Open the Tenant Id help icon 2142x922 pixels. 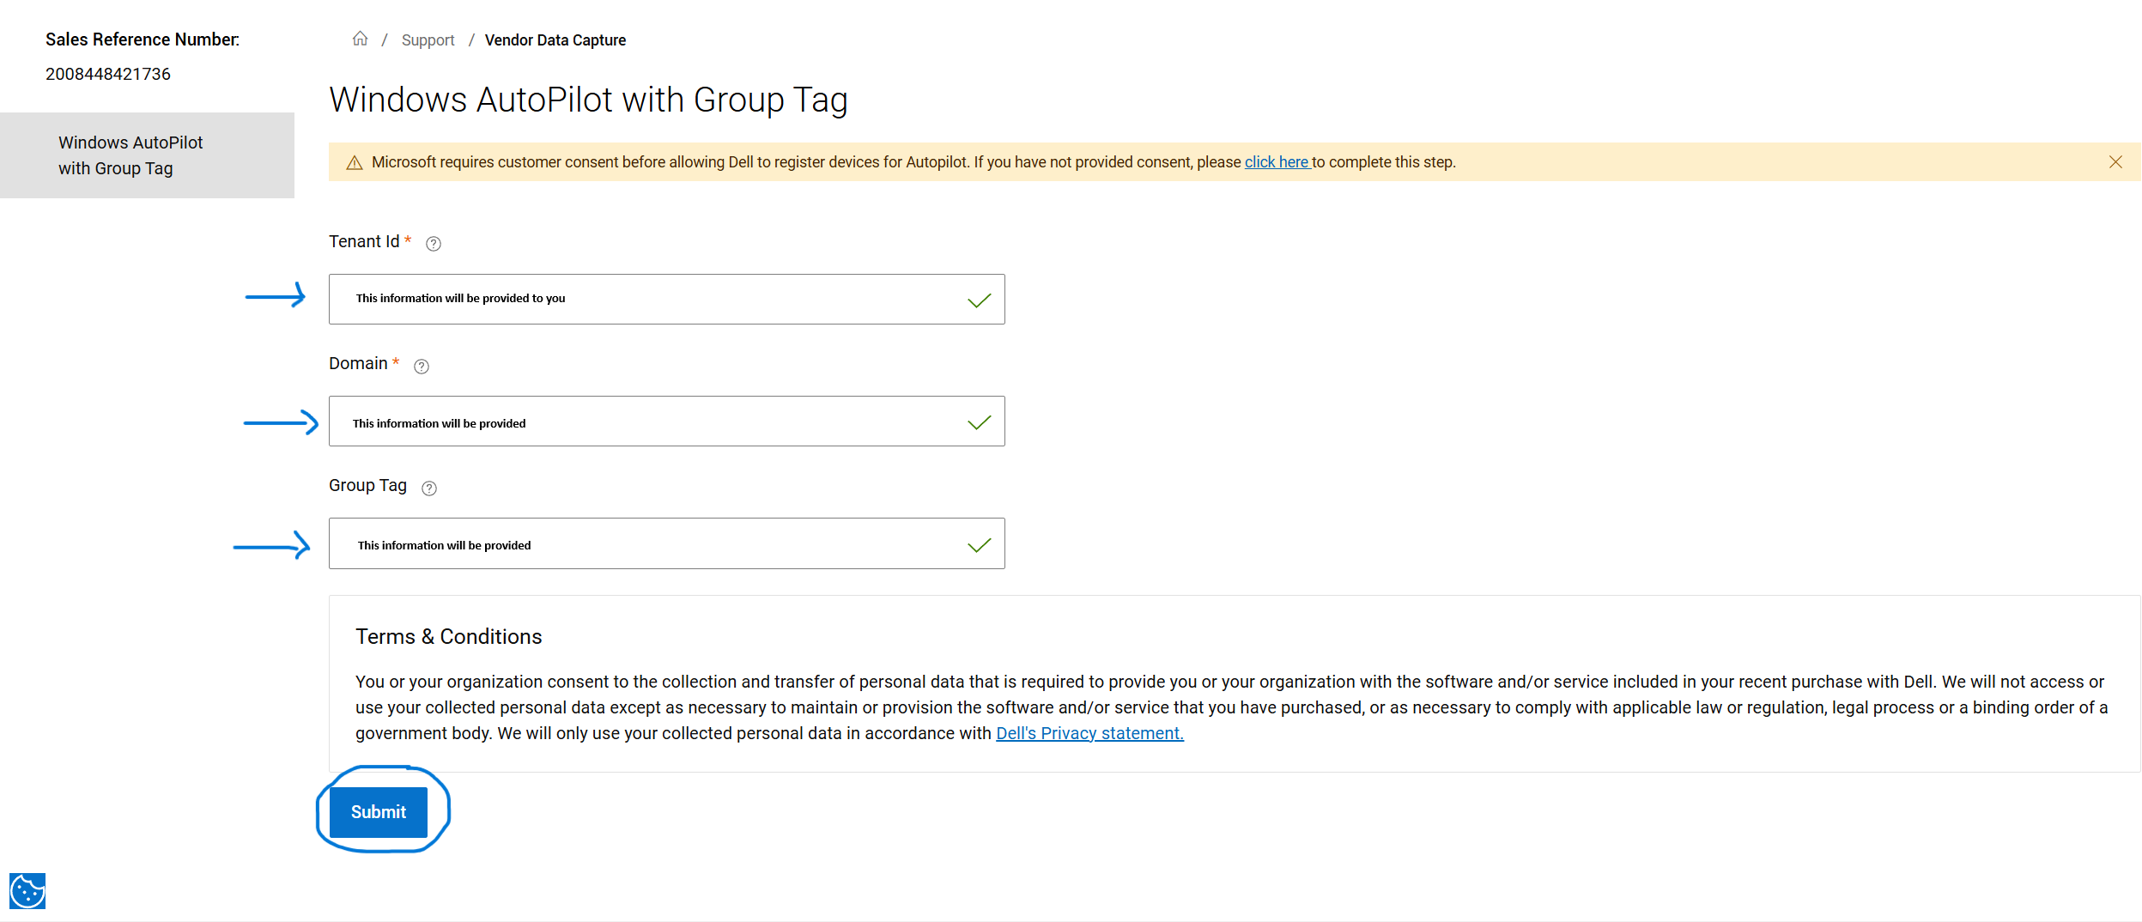point(434,244)
